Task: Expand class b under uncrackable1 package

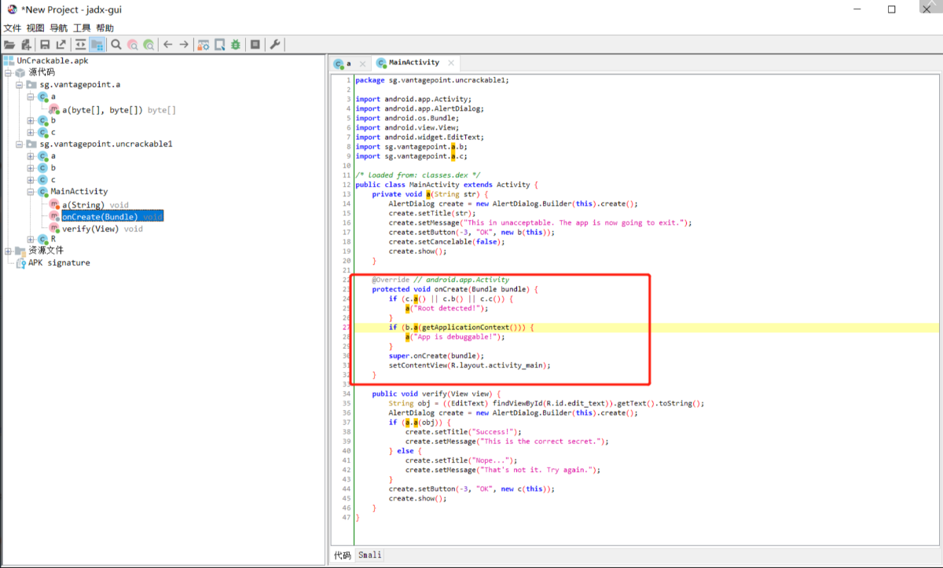Action: coord(31,167)
